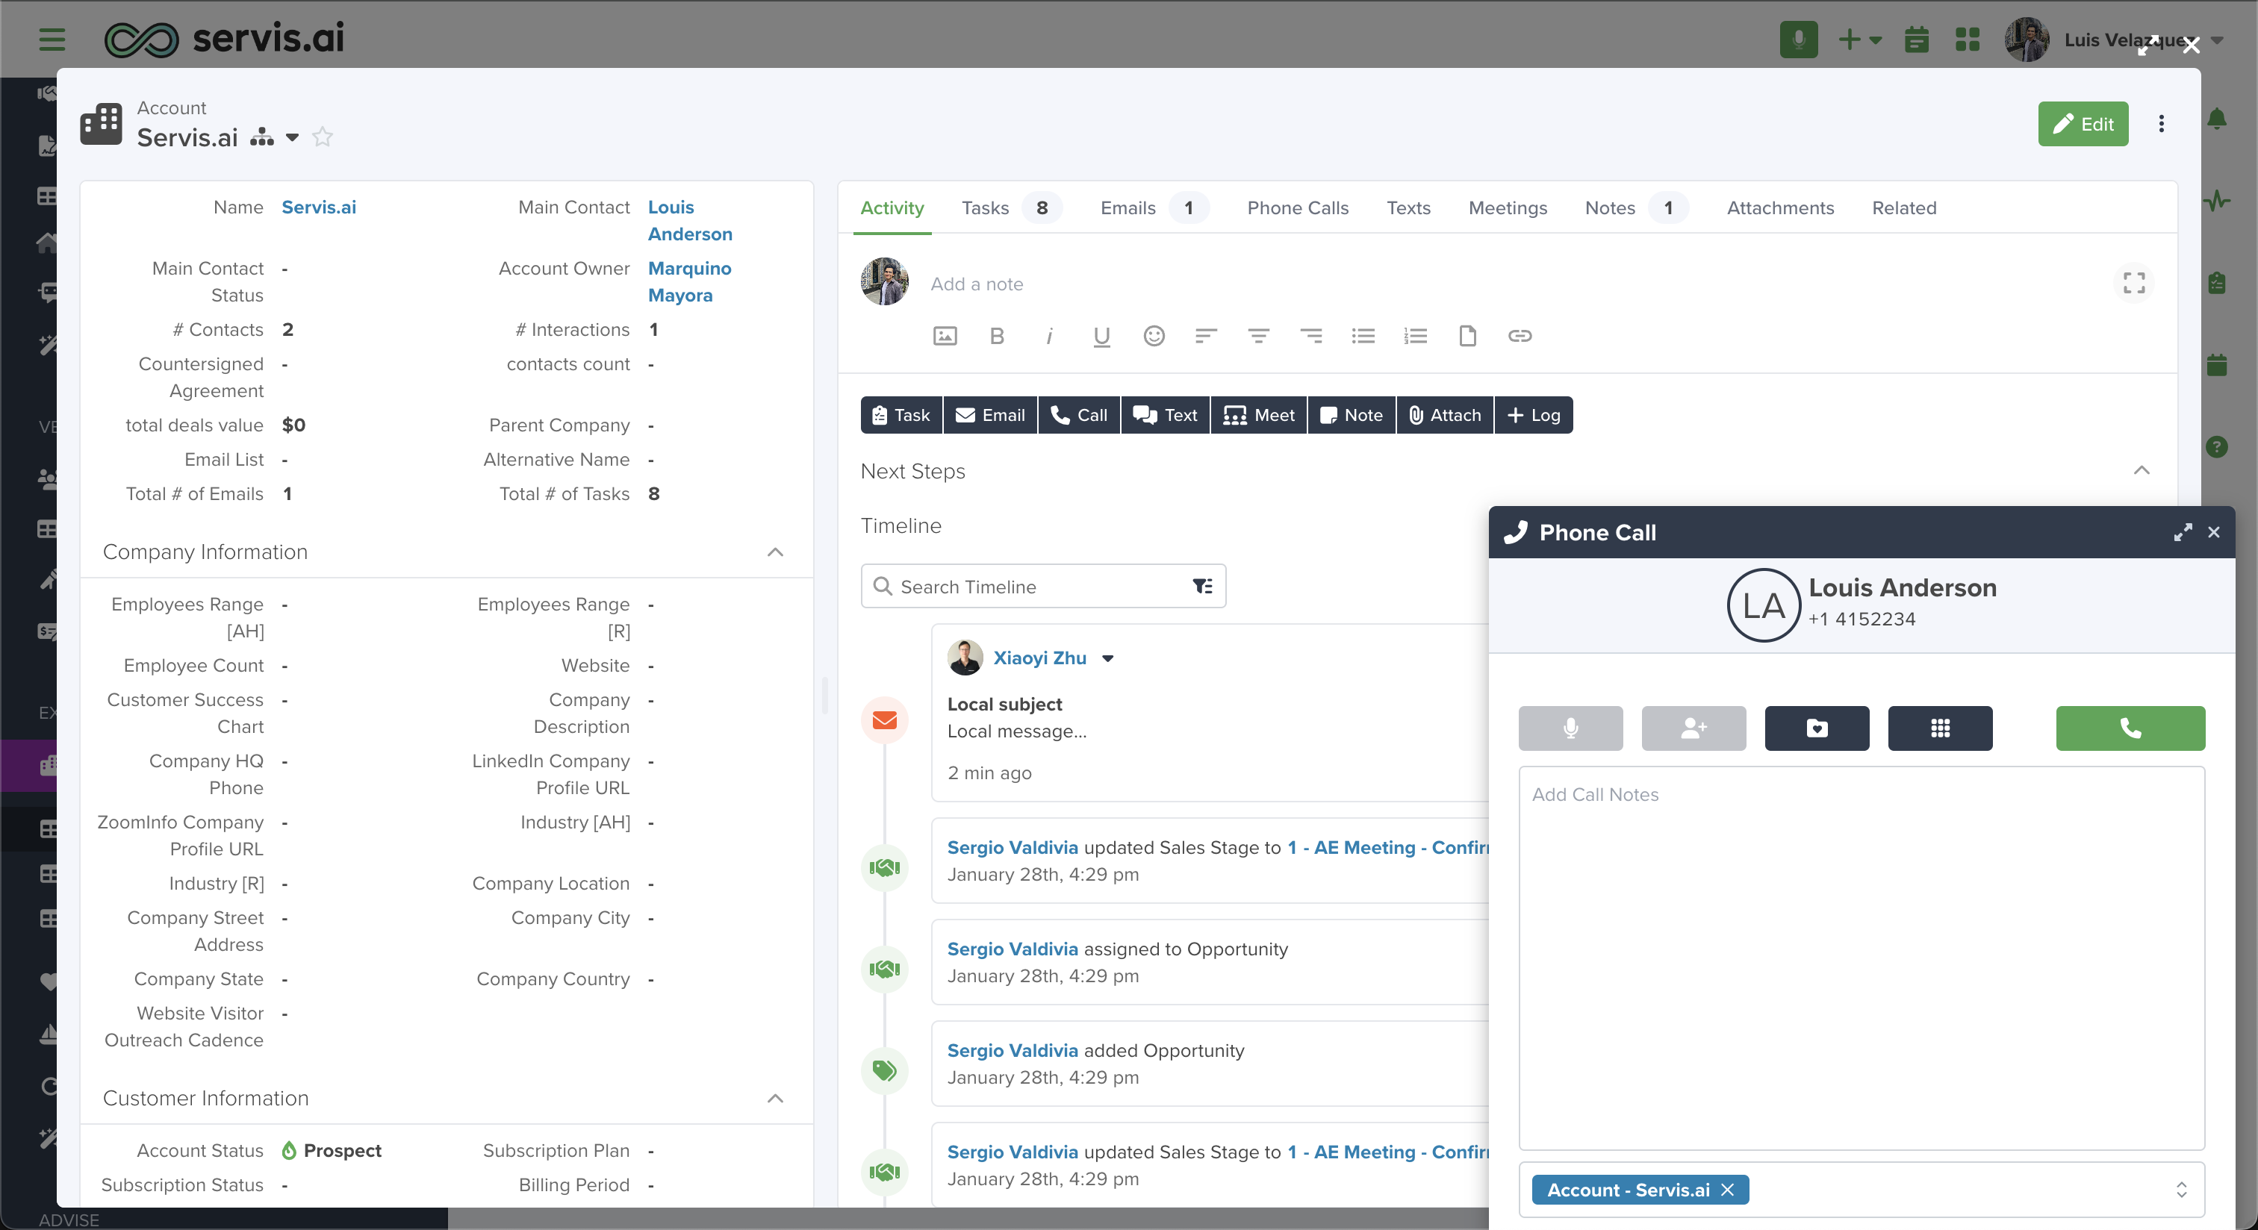Click the green microphone icon in header
The width and height of the screenshot is (2258, 1230).
1798,40
